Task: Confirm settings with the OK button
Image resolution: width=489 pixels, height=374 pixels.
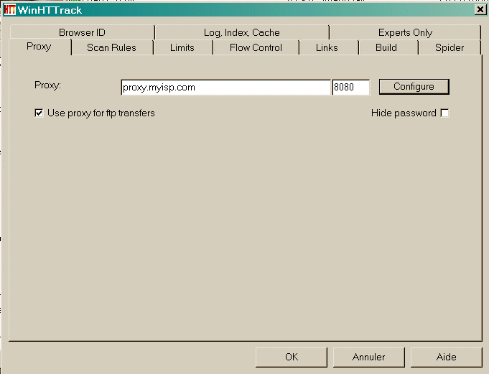Action: click(292, 357)
